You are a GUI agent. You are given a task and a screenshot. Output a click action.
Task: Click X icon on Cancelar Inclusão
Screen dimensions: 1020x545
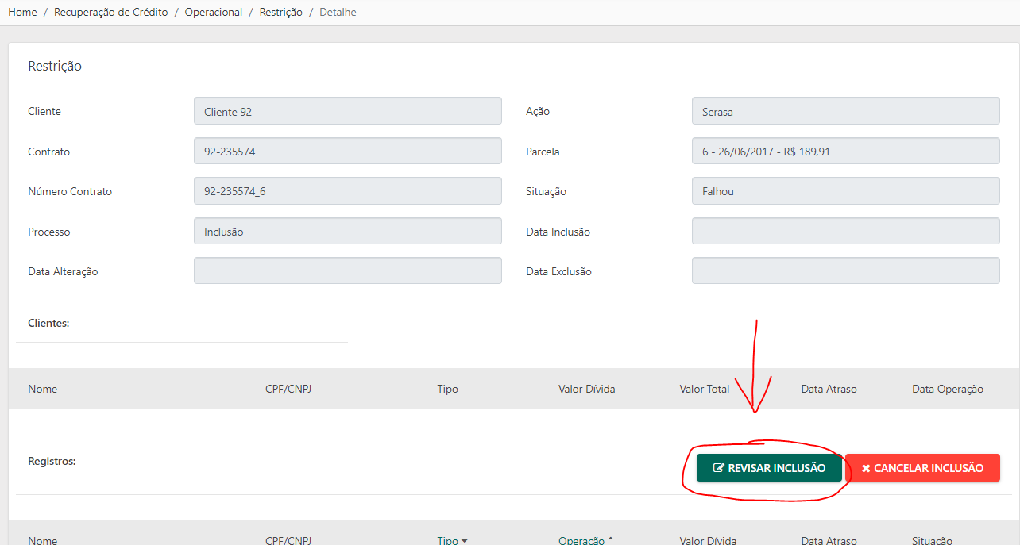866,468
